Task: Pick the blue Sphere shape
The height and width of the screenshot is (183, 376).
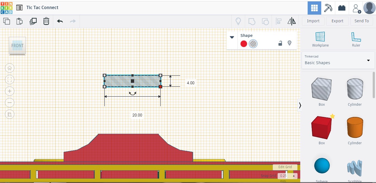Action: pyautogui.click(x=322, y=166)
